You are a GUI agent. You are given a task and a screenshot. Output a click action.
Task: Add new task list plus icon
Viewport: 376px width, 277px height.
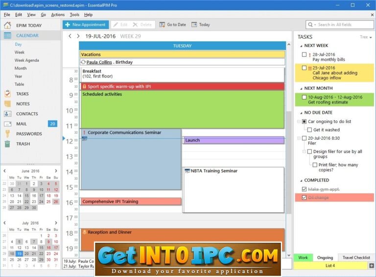click(x=372, y=265)
